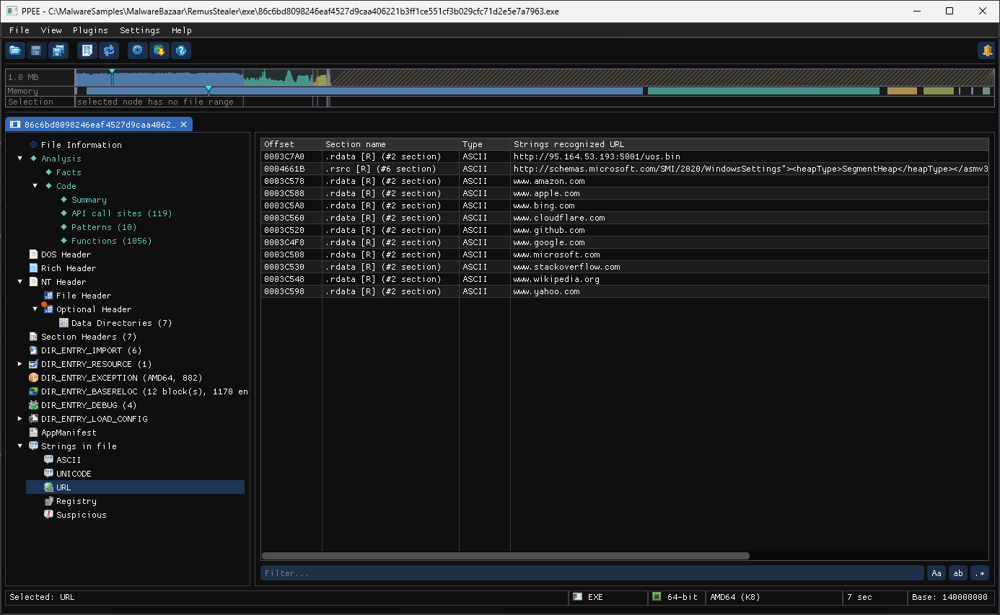Image resolution: width=1000 pixels, height=615 pixels.
Task: Click the Strings recognized URL column header
Action: (x=750, y=144)
